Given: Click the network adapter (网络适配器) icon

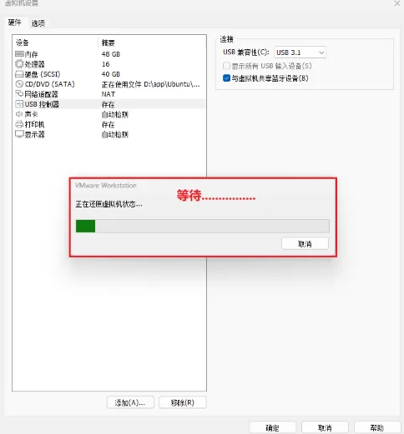Looking at the screenshot, I should point(19,94).
